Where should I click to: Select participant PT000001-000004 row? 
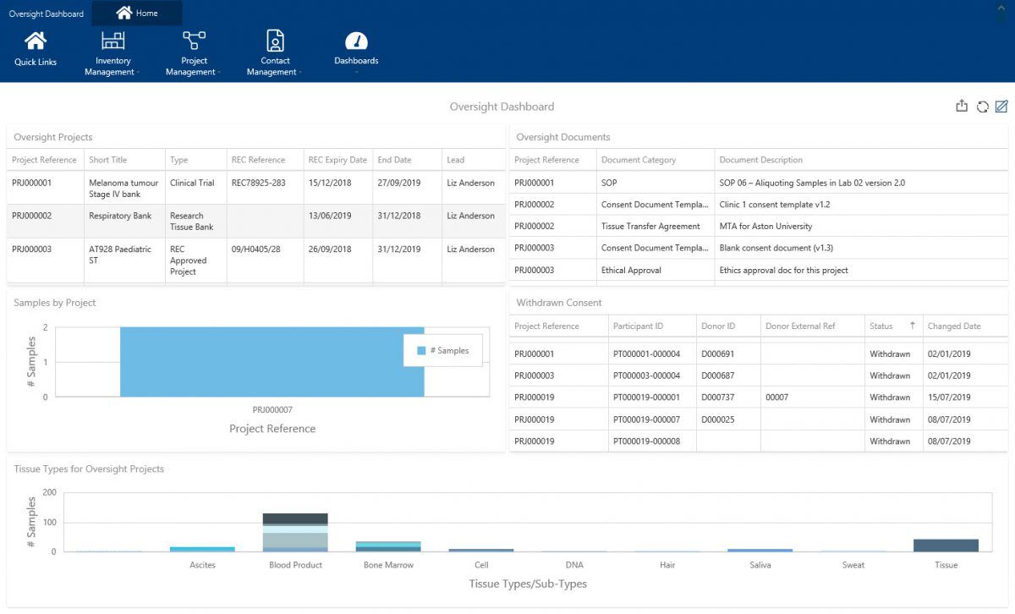click(x=759, y=354)
